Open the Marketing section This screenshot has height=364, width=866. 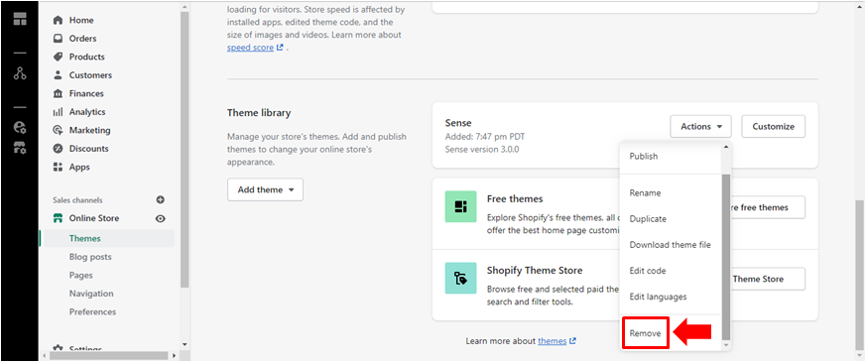[89, 130]
